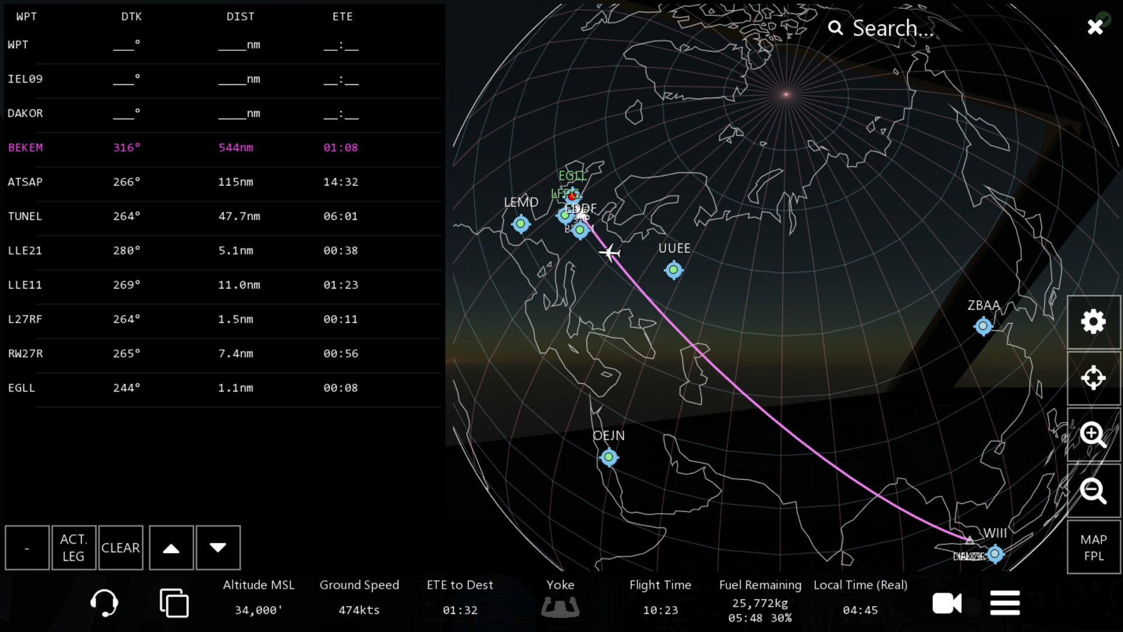This screenshot has width=1123, height=632.
Task: Zoom in on the map
Action: click(1093, 434)
